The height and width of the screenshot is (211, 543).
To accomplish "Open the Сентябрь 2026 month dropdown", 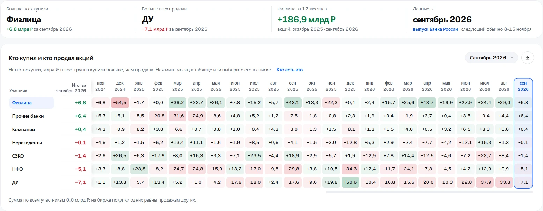I will point(491,58).
